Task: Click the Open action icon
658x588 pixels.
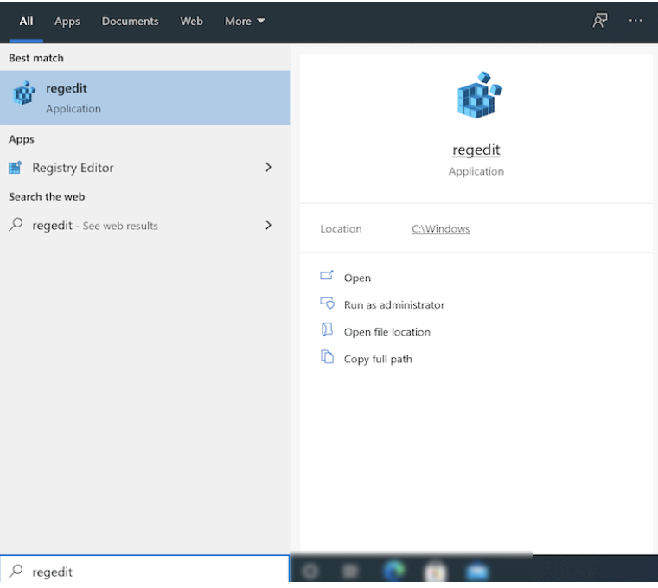Action: 327,276
